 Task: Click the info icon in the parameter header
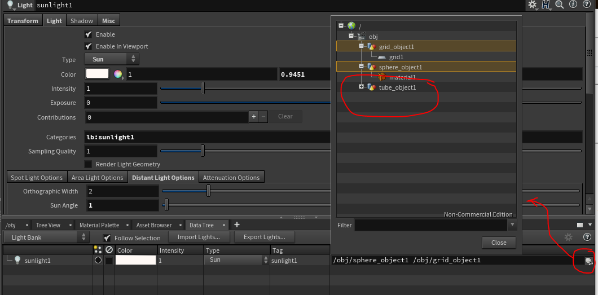[x=573, y=5]
